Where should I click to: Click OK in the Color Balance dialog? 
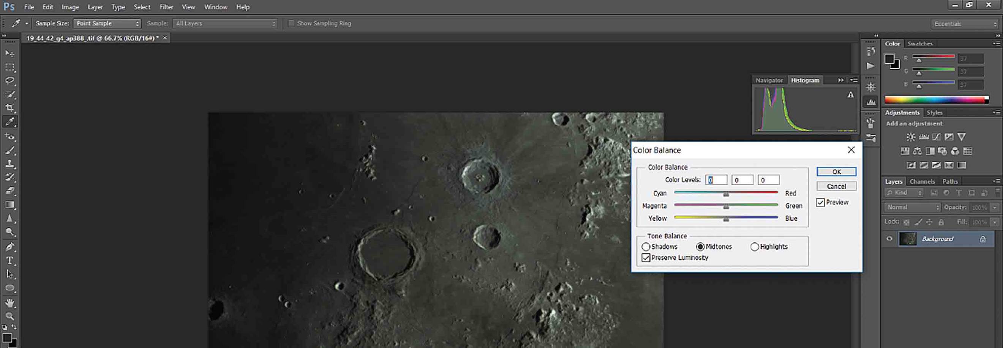coord(836,172)
